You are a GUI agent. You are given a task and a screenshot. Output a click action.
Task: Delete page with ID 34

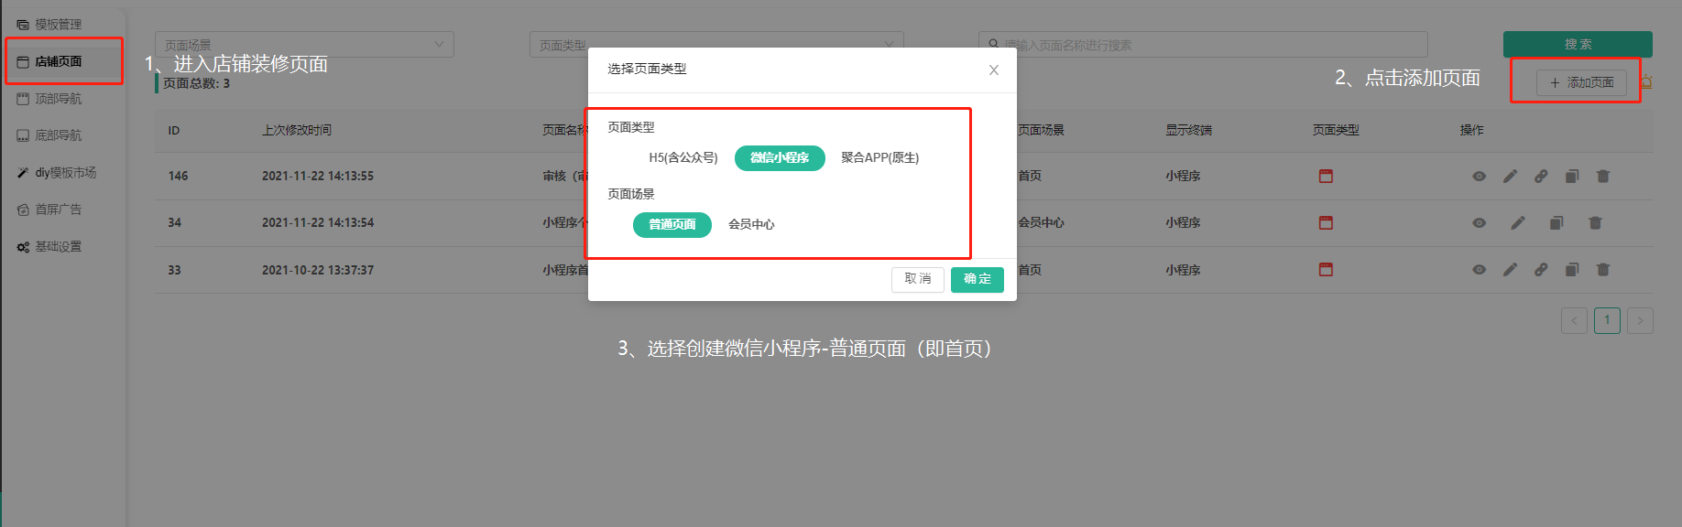(x=1595, y=223)
